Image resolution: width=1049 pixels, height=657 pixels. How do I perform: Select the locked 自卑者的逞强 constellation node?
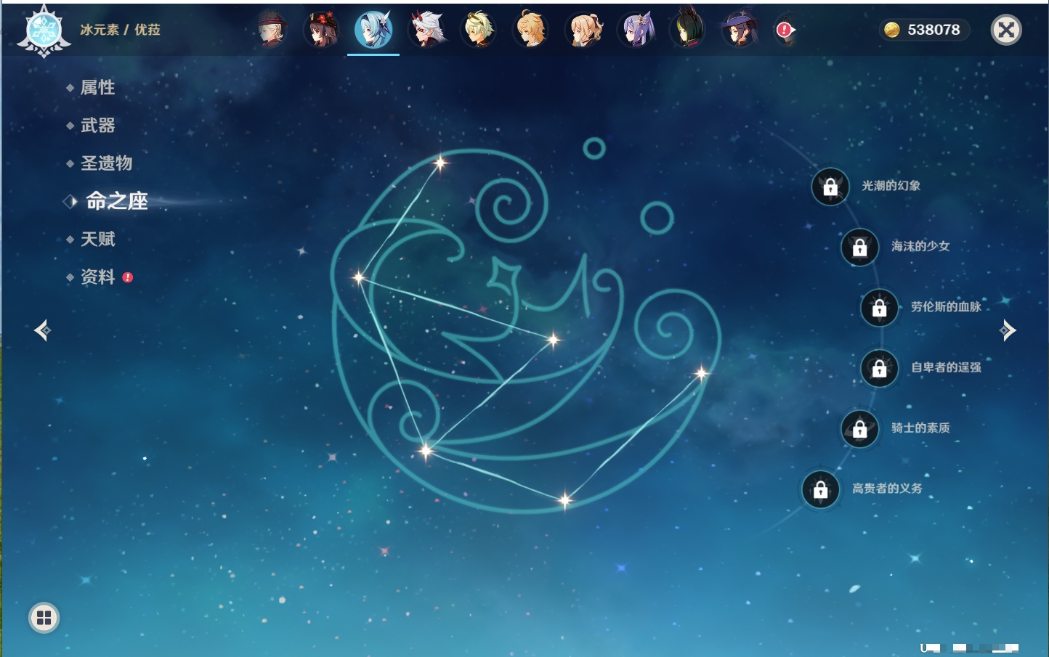880,368
